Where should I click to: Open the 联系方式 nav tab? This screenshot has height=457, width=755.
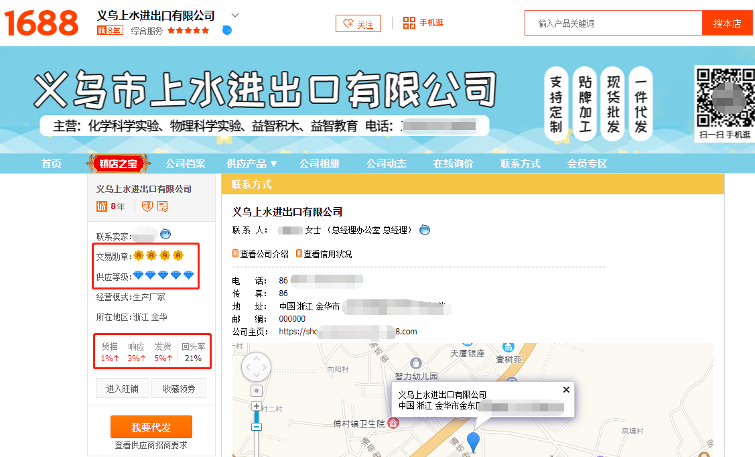coord(520,164)
